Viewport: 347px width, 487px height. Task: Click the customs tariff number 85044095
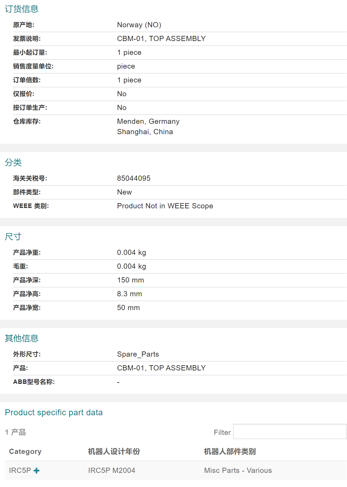pos(133,178)
